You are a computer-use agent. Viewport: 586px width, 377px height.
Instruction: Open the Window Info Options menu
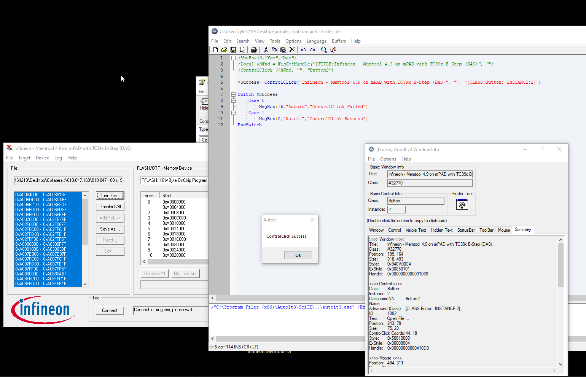coord(388,159)
